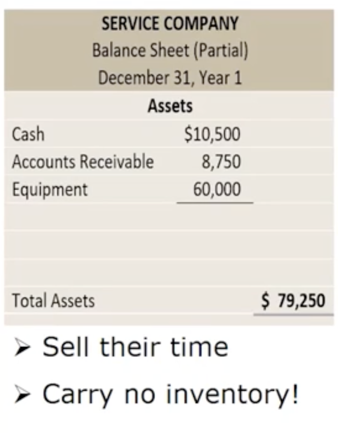This screenshot has width=338, height=433.
Task: Click the word Year in the date line
Action: click(x=215, y=78)
